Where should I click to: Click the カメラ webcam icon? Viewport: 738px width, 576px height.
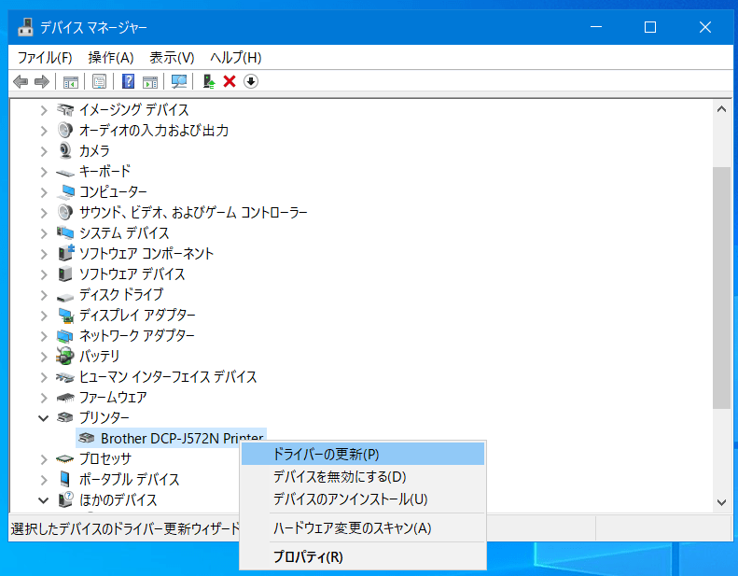coord(65,150)
